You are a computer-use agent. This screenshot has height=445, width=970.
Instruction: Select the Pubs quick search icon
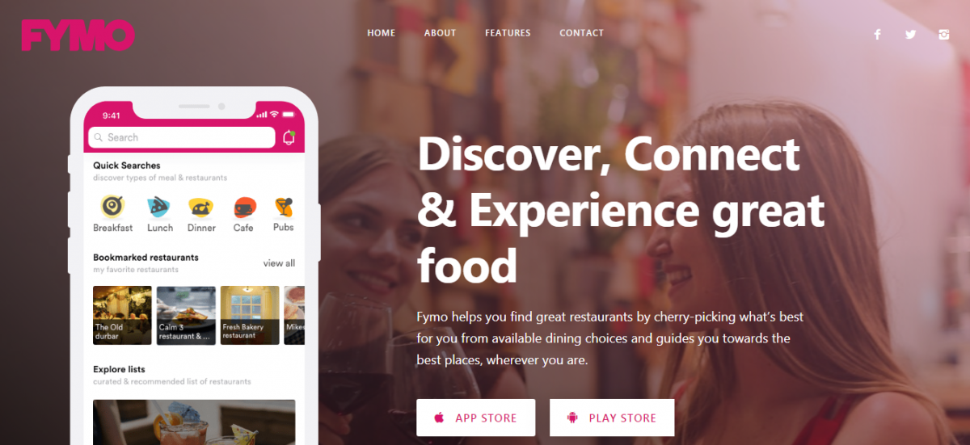(284, 207)
